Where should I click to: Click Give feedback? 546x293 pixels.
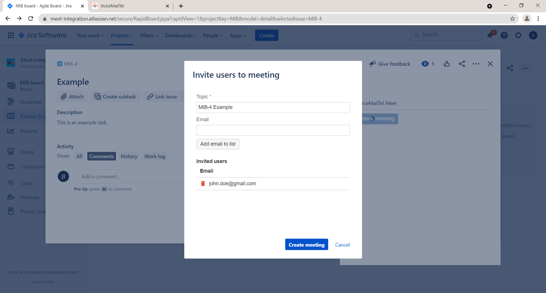(x=390, y=64)
